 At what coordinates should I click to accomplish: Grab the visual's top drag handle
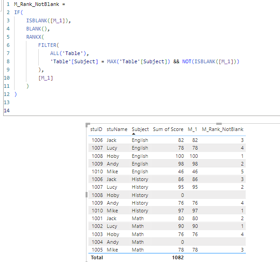point(219,124)
